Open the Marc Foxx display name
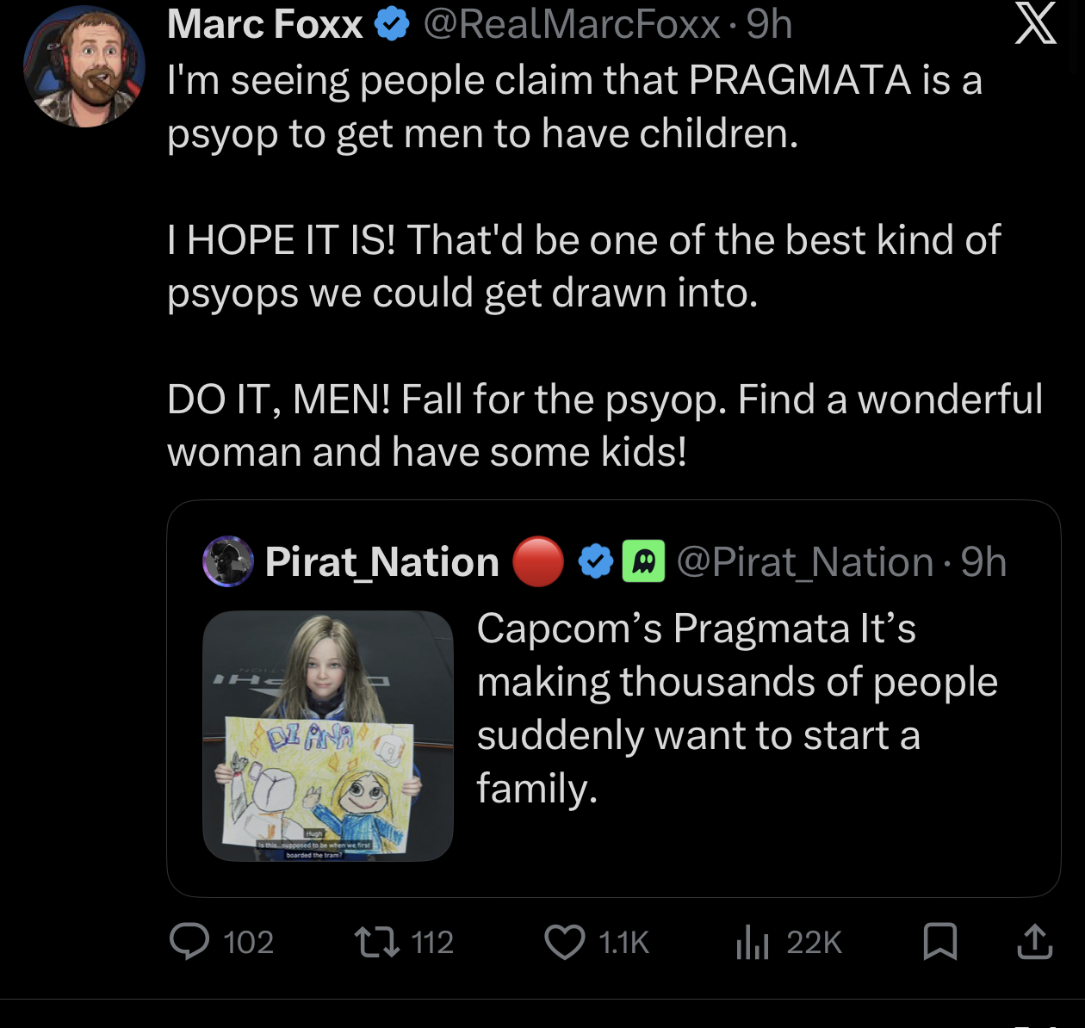 coord(264,24)
